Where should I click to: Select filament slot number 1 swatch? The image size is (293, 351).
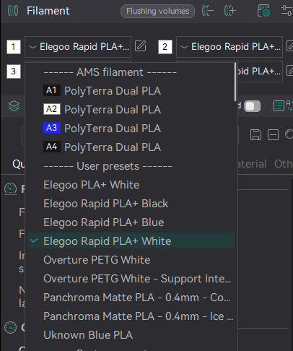coord(14,47)
